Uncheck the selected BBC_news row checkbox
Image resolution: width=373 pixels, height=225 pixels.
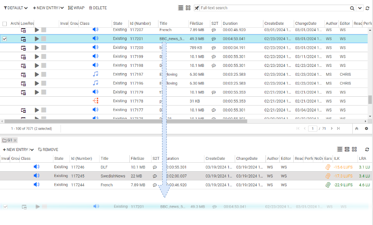click(5, 39)
